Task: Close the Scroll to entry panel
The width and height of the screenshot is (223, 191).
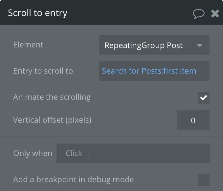Action: [215, 13]
